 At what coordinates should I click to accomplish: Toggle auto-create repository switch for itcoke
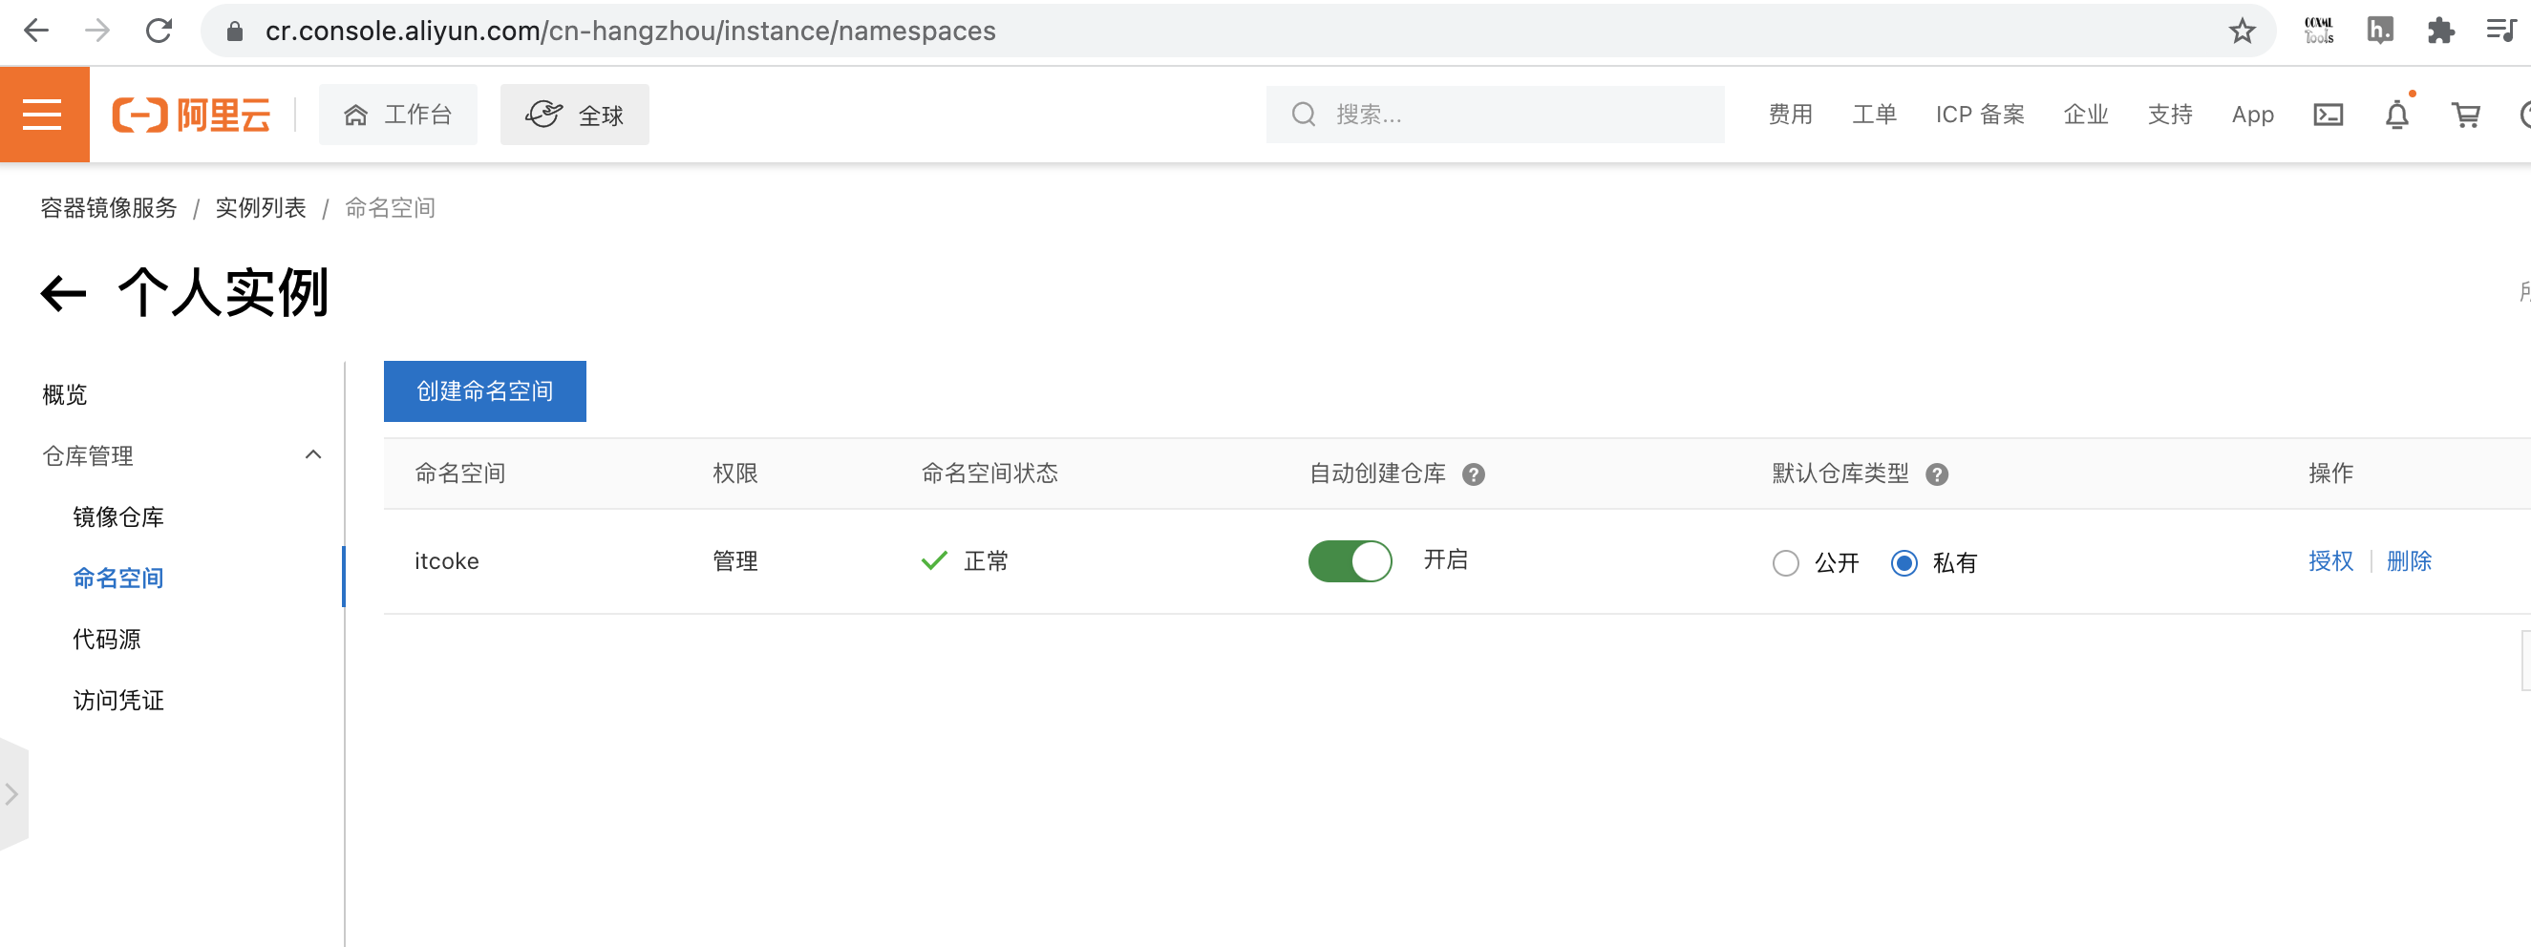pos(1349,561)
